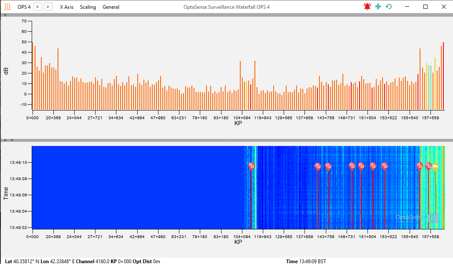Select the yellow alert pin on waterfall
The image size is (453, 264).
click(435, 167)
